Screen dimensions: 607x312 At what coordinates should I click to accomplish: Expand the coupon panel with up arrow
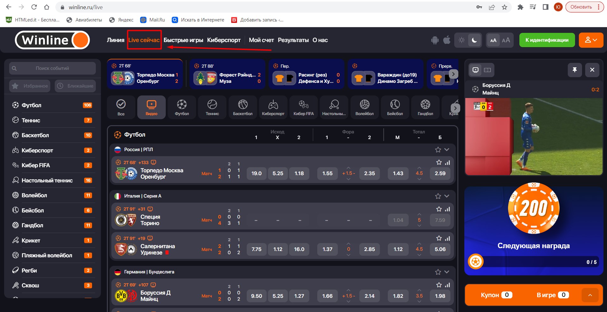click(590, 295)
